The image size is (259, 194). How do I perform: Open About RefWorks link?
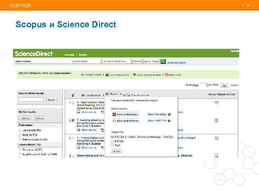[x=157, y=121]
